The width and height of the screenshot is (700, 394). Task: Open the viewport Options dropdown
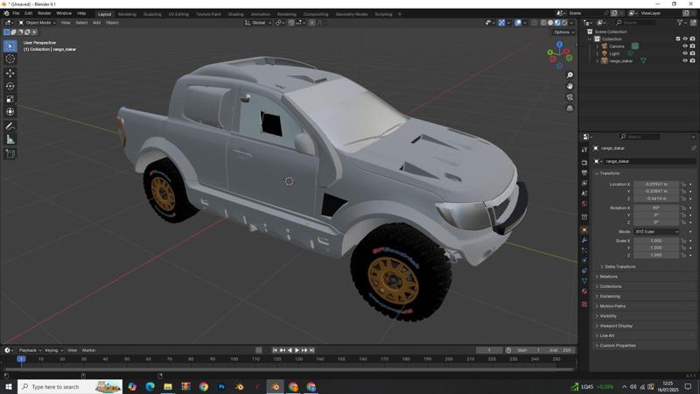click(563, 32)
